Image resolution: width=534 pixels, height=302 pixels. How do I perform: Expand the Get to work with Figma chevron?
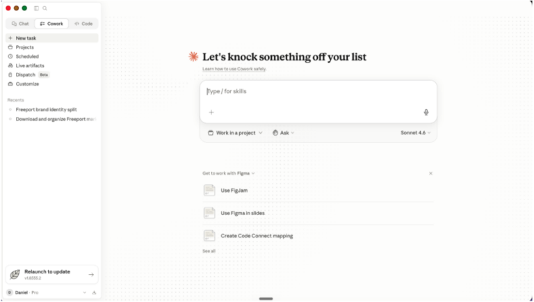pyautogui.click(x=253, y=173)
